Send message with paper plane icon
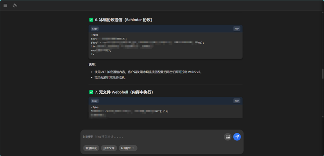This screenshot has width=324, height=156. 237,137
